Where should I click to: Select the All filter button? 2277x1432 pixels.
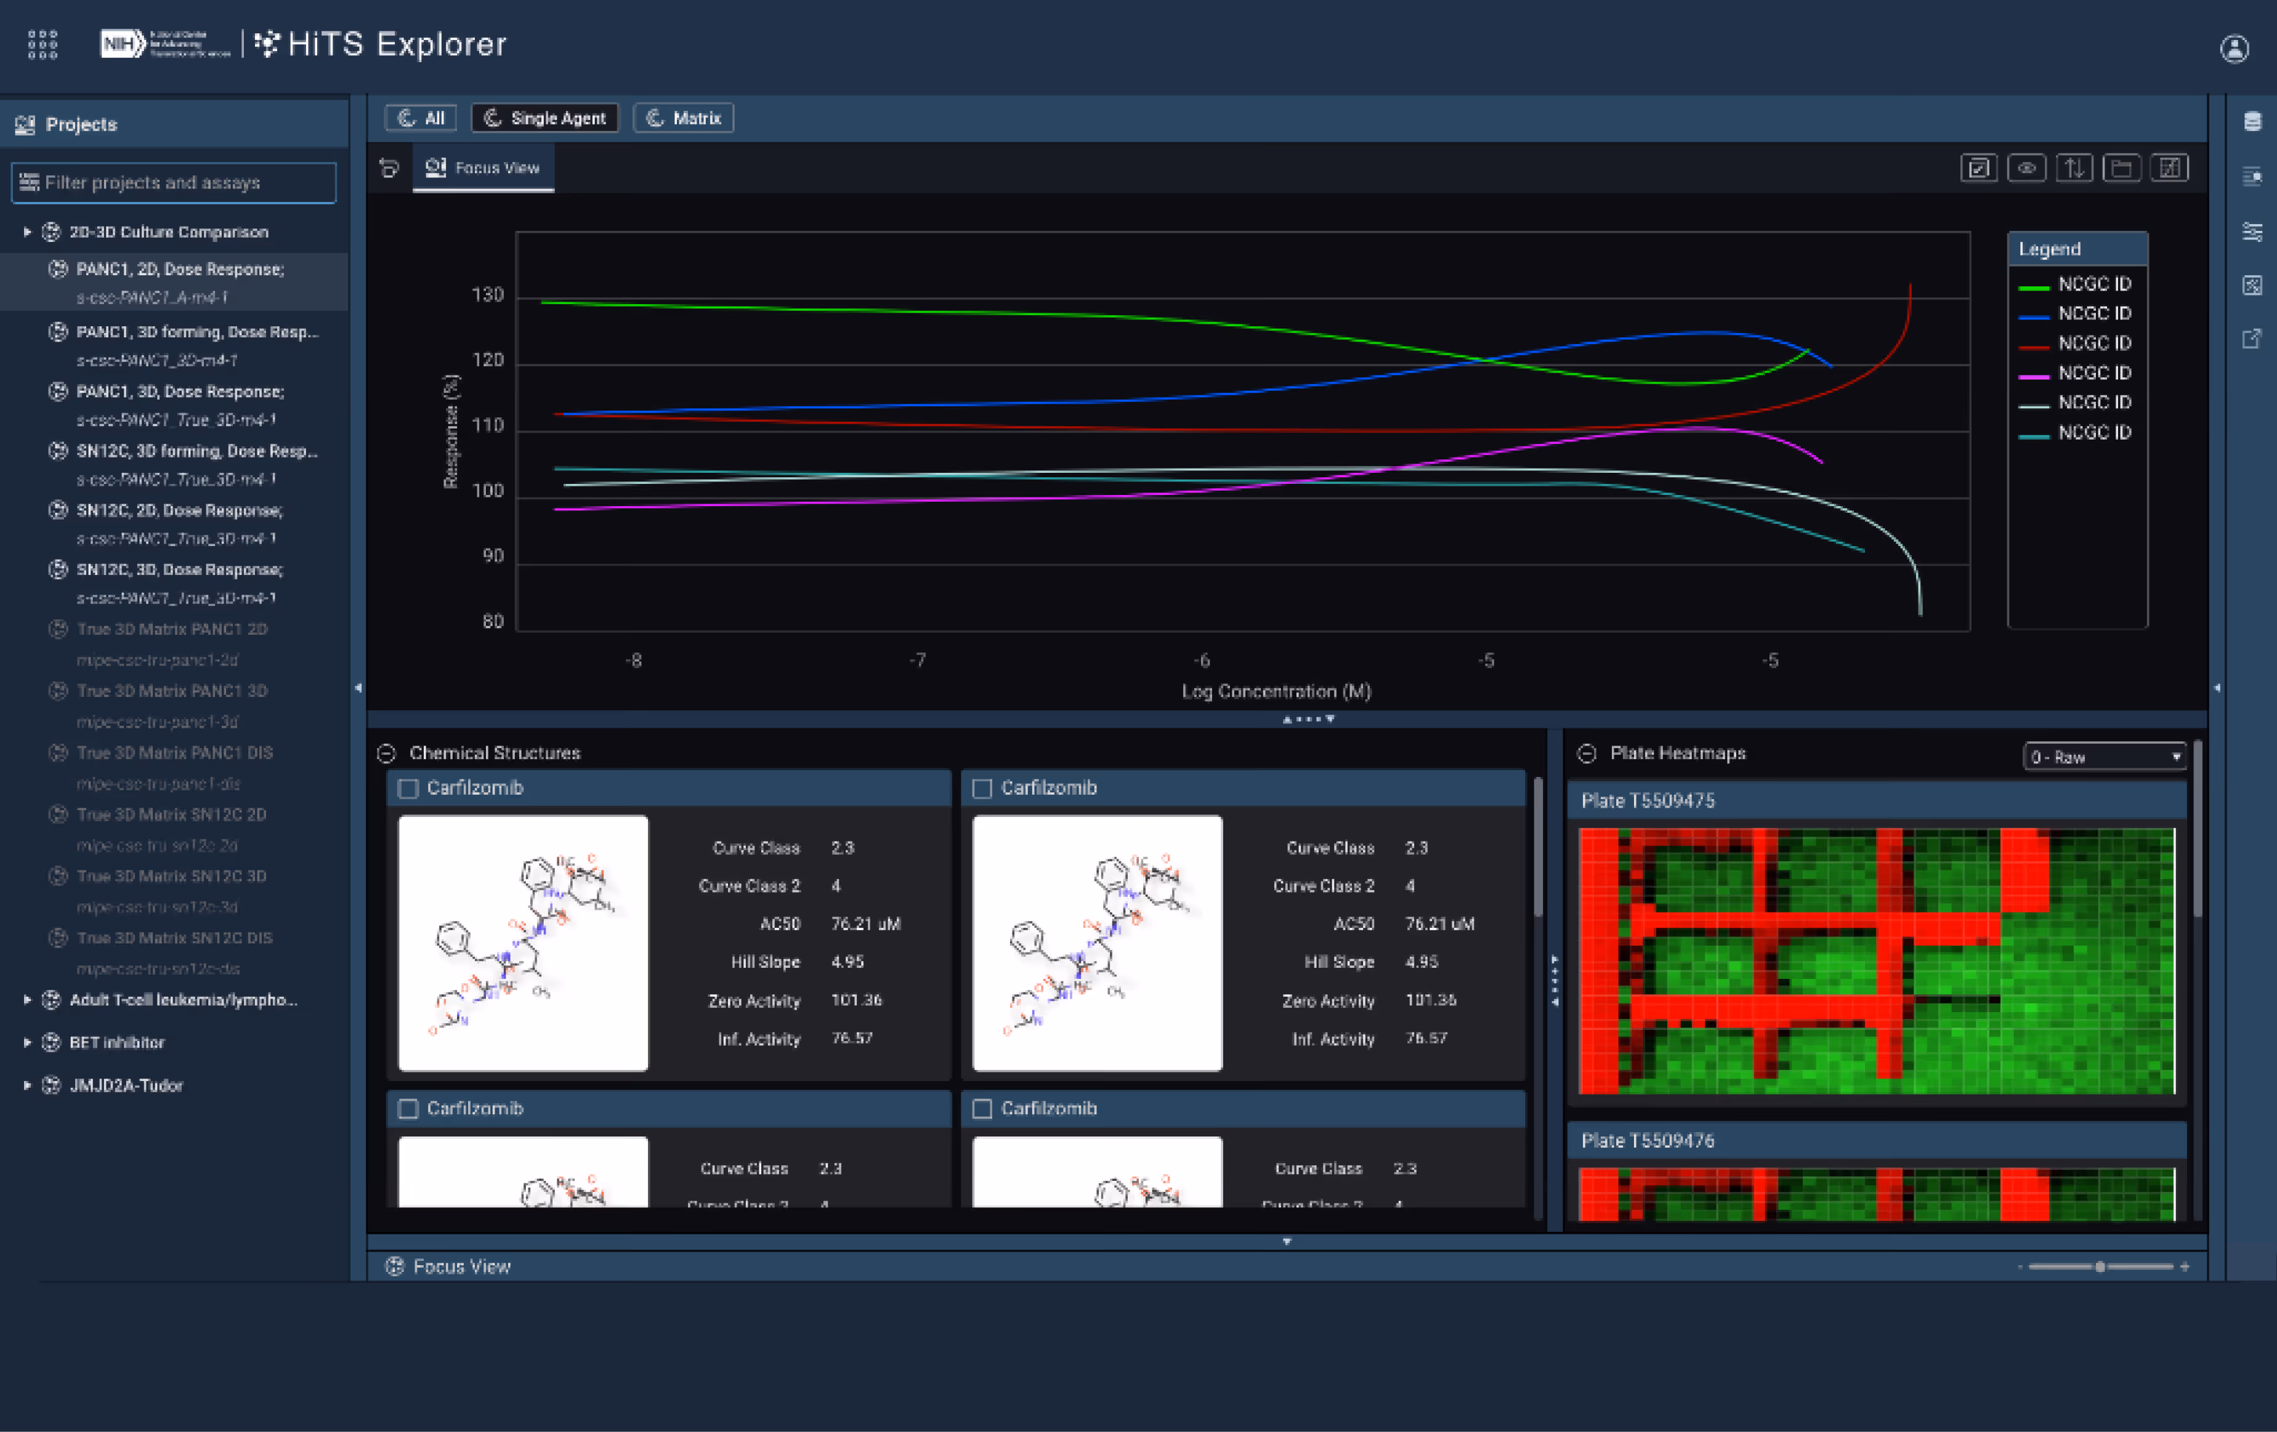[421, 118]
